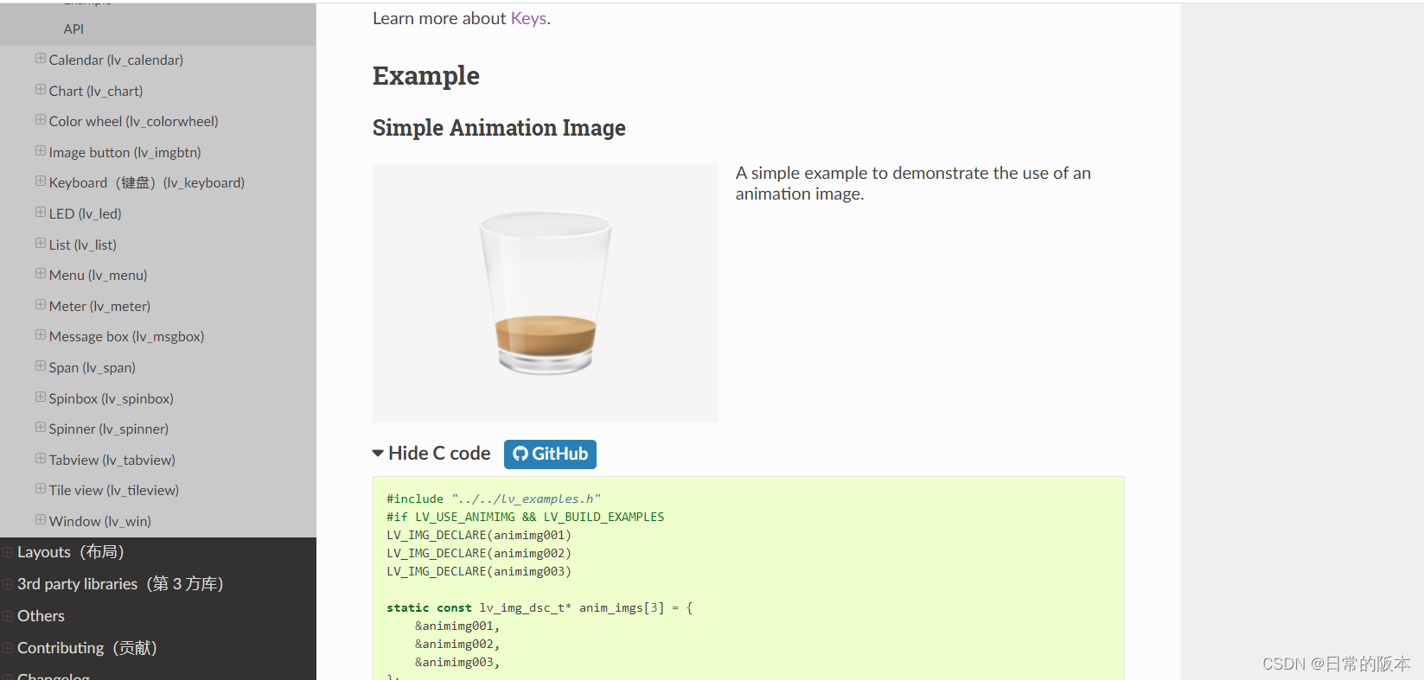Viewport: 1424px width, 680px height.
Task: Go to the Menu (lv_menu) page
Action: [98, 275]
